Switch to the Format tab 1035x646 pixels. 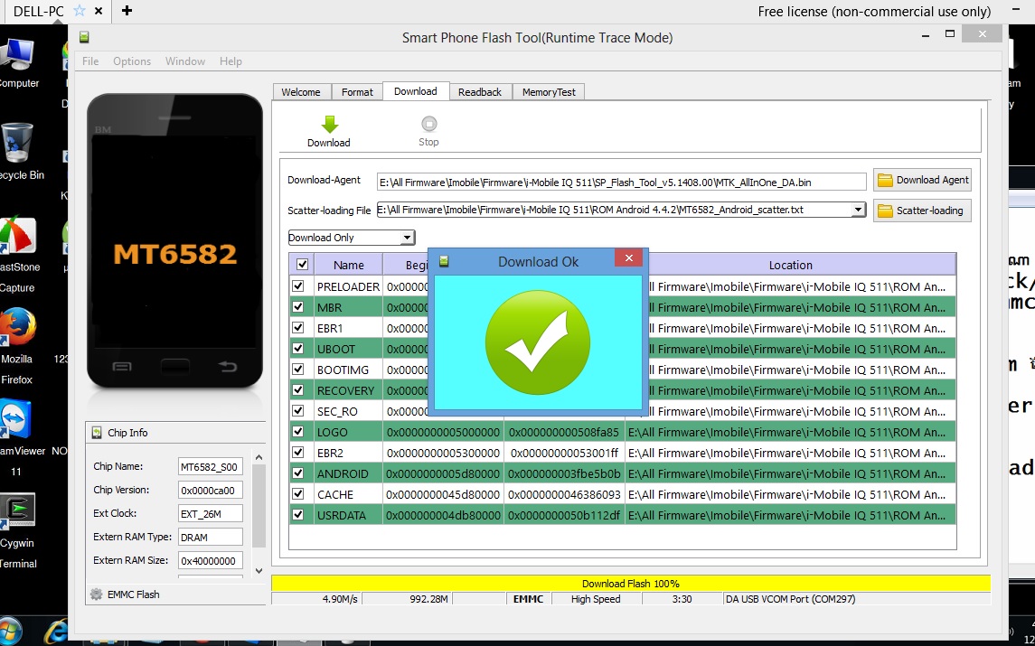[x=357, y=92]
